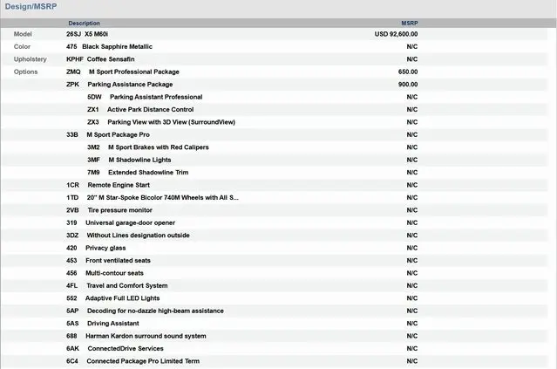Select the Remote Engine Start option
Screen dimensions: 557x369
[119, 185]
